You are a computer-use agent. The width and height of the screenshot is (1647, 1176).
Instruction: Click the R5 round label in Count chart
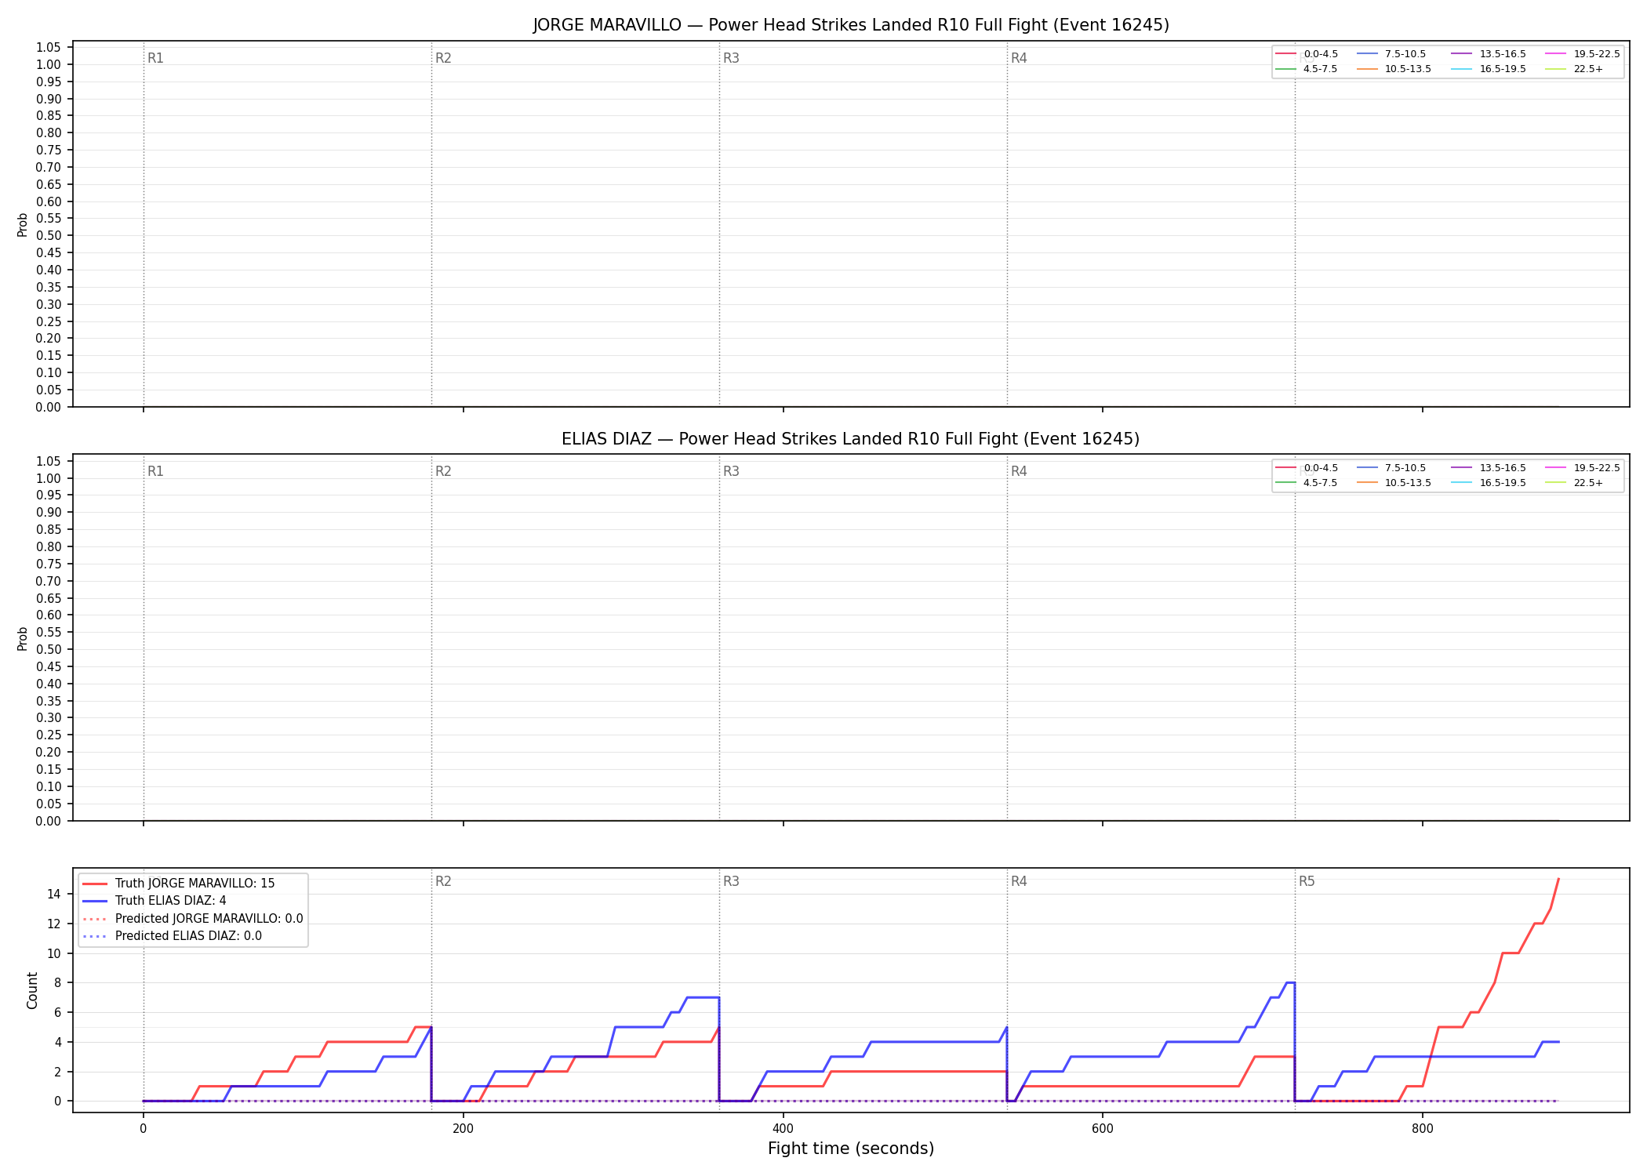click(x=1307, y=881)
